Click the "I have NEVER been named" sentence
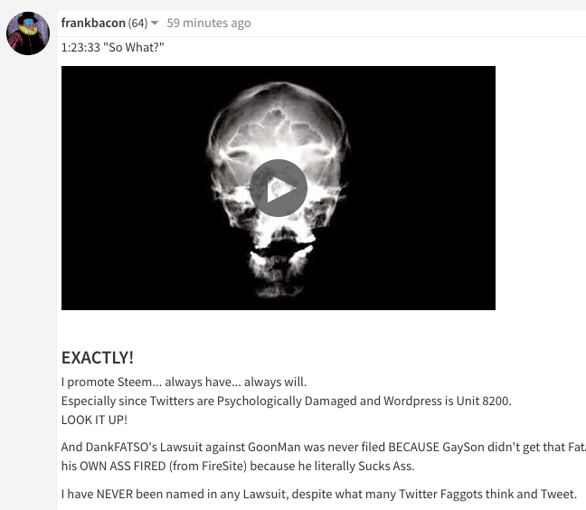Screen dimensions: 586x510 (x=319, y=494)
